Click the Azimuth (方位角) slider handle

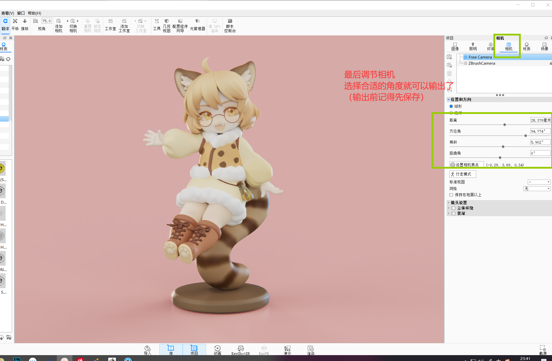tap(526, 136)
